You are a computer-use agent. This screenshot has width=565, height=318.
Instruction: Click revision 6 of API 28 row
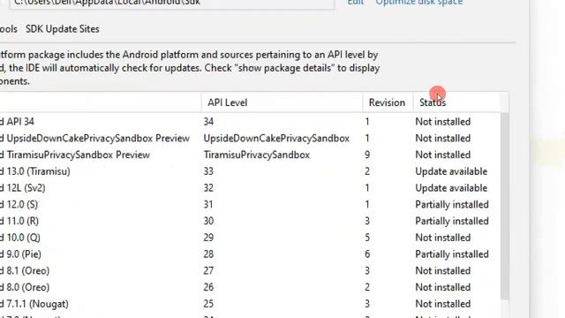367,254
